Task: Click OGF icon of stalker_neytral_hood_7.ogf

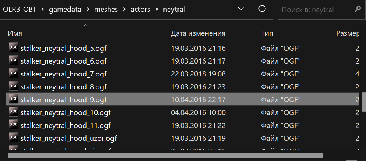Action: coord(13,74)
